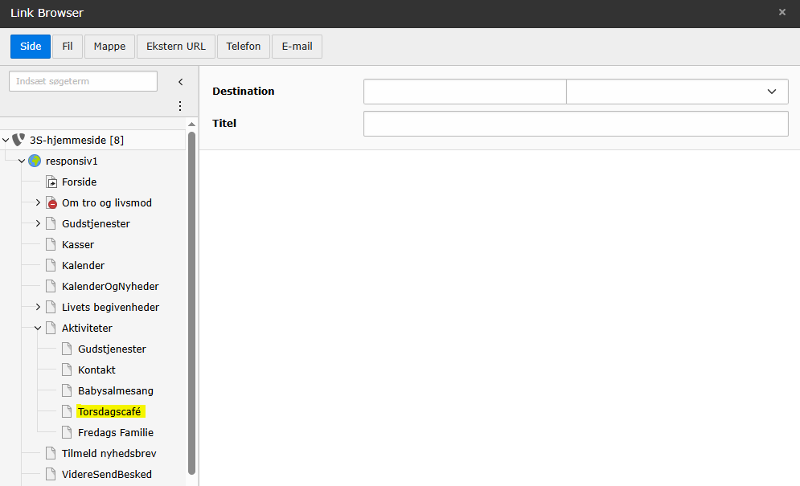This screenshot has width=800, height=486.
Task: Click the restricted page icon for Om tro og livsmod
Action: point(51,203)
